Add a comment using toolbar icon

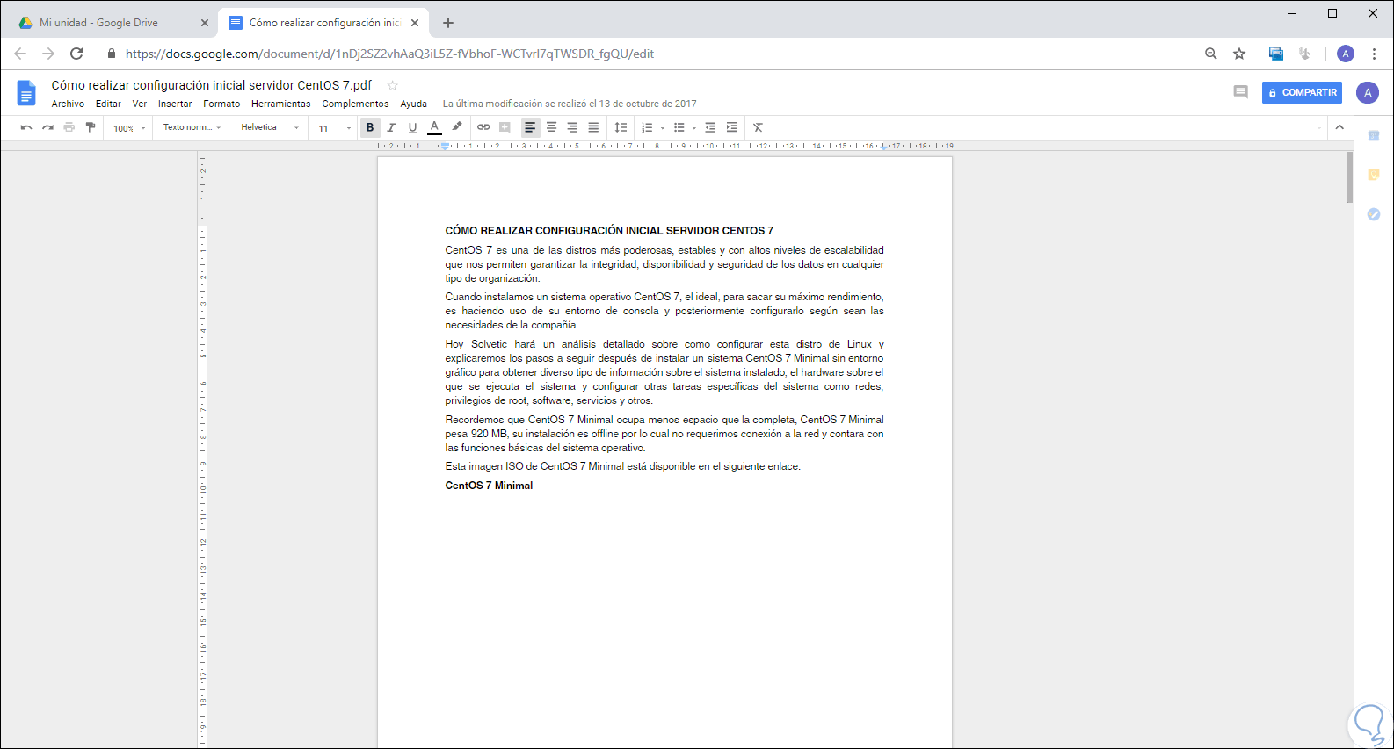click(x=505, y=127)
